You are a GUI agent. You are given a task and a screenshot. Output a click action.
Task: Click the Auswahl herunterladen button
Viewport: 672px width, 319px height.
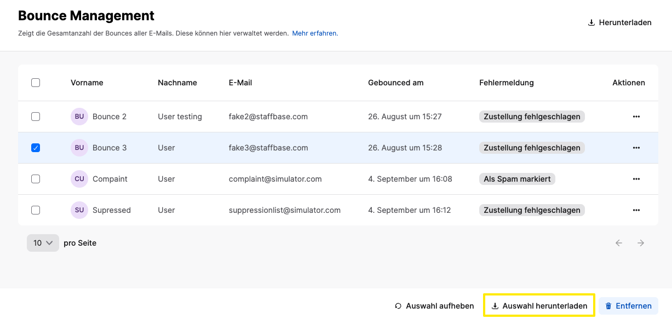(539, 306)
